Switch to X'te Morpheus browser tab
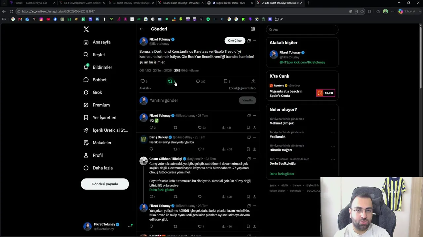This screenshot has height=237, width=423. (81, 3)
